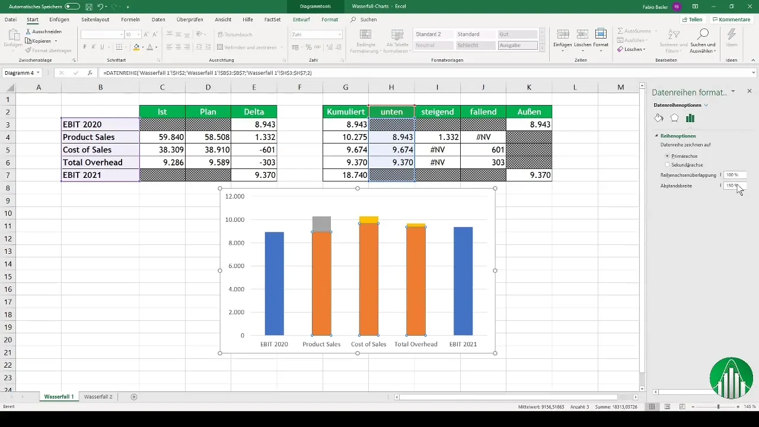The image size is (759, 427).
Task: Click the Ausschneiden scissors icon
Action: pos(28,31)
